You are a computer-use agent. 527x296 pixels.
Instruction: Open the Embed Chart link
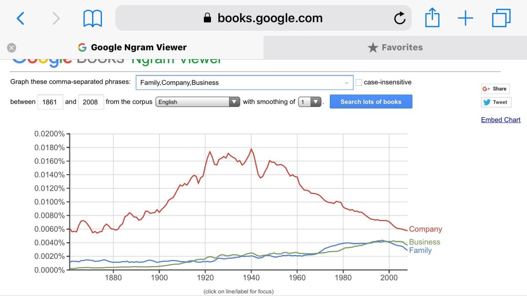pos(500,120)
